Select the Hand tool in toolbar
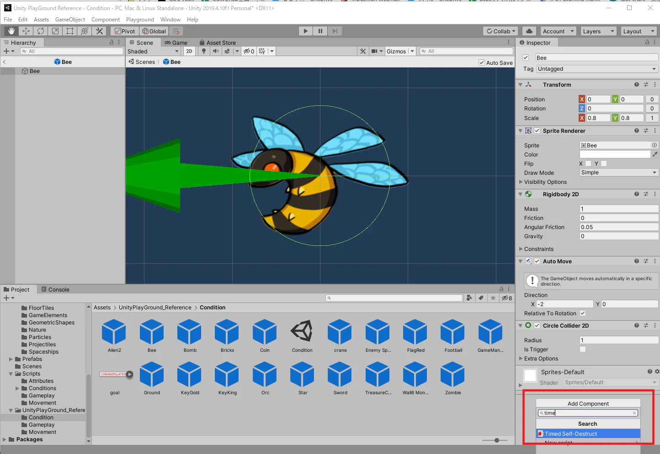The width and height of the screenshot is (660, 454). pyautogui.click(x=11, y=31)
